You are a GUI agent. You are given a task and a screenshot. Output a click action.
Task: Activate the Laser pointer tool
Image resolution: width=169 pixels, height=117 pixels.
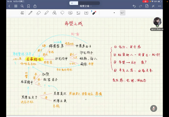(x=94, y=13)
